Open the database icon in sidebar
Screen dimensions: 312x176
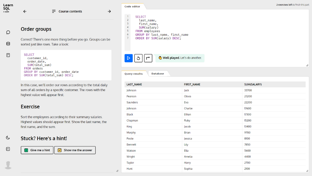(8, 44)
